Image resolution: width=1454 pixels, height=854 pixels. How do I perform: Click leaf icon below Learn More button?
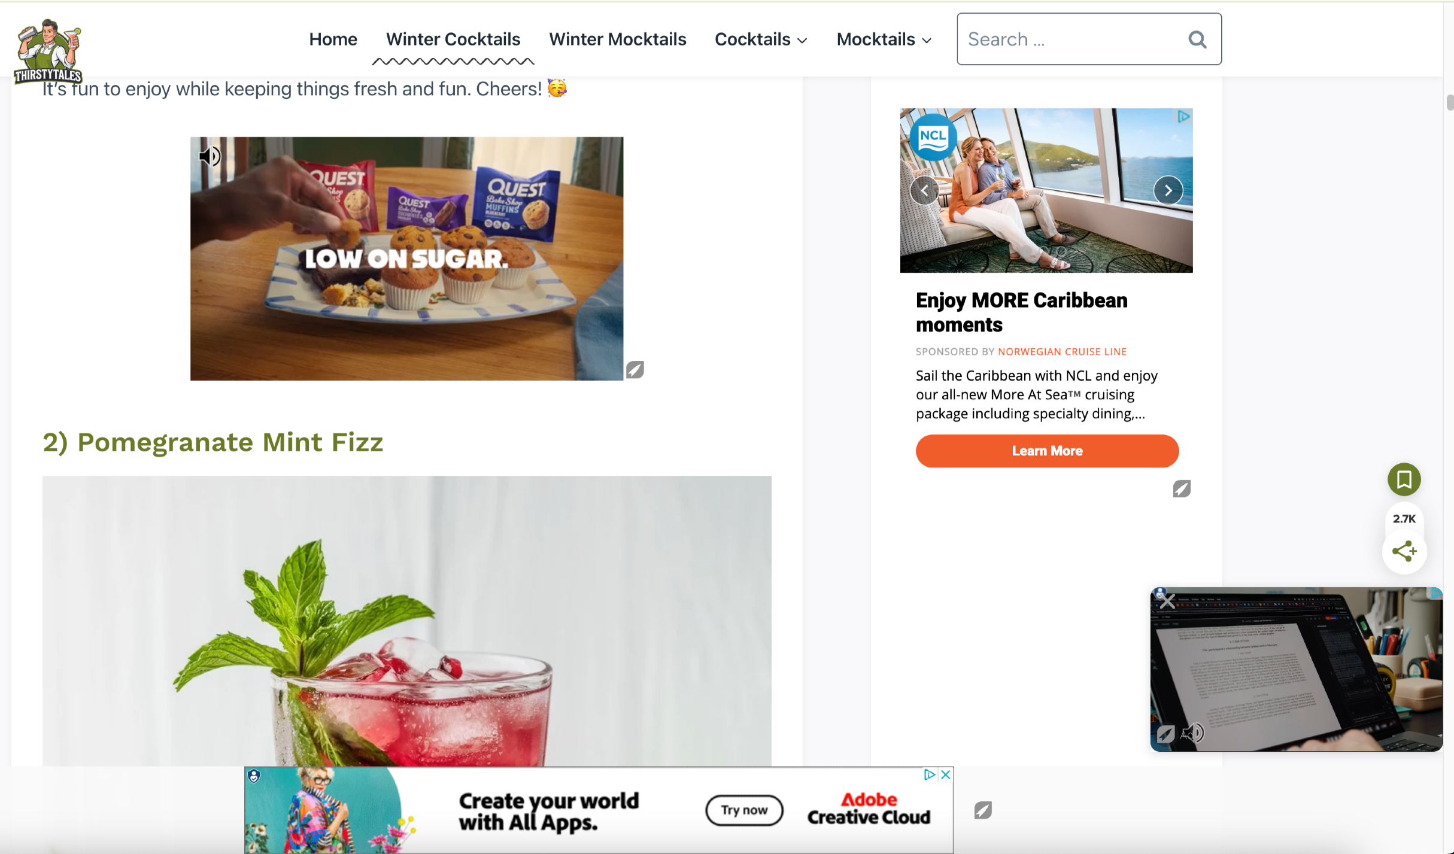tap(1182, 489)
